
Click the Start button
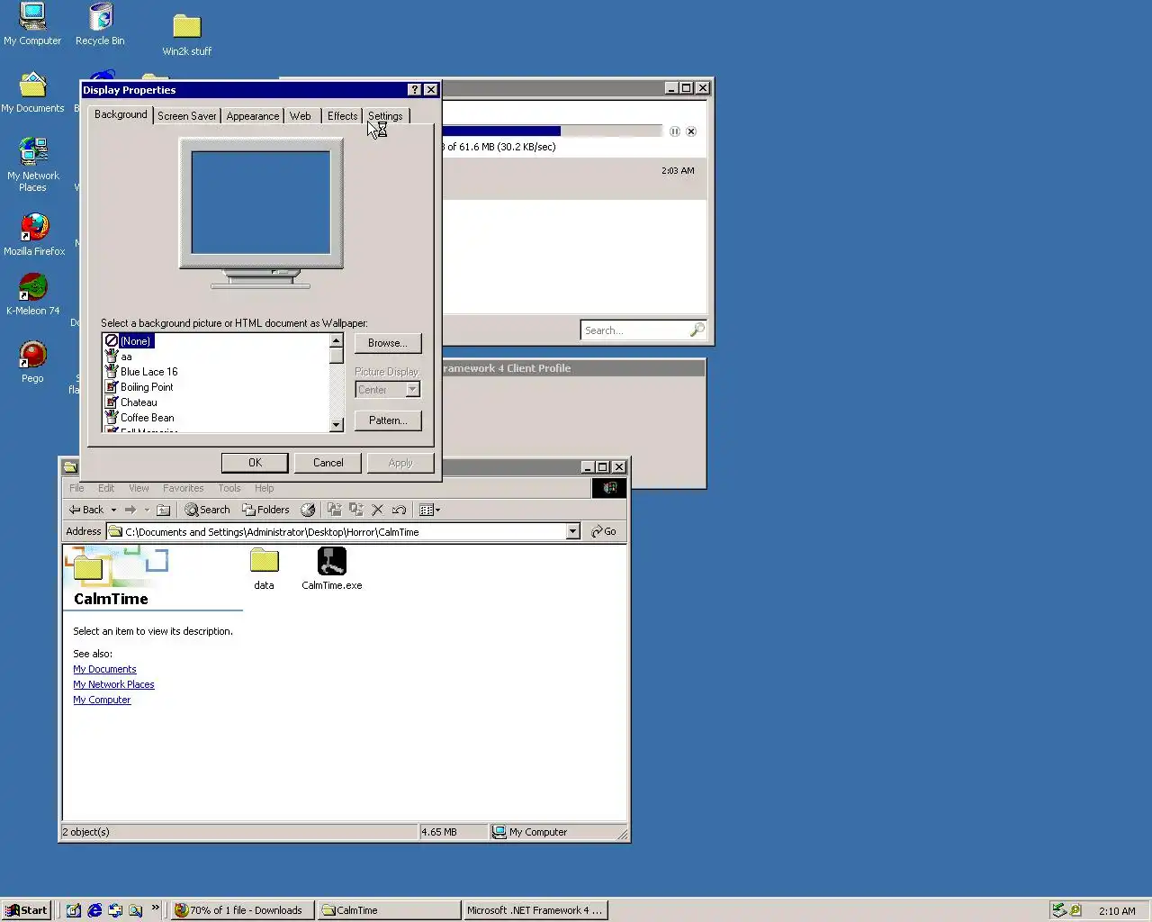click(27, 910)
